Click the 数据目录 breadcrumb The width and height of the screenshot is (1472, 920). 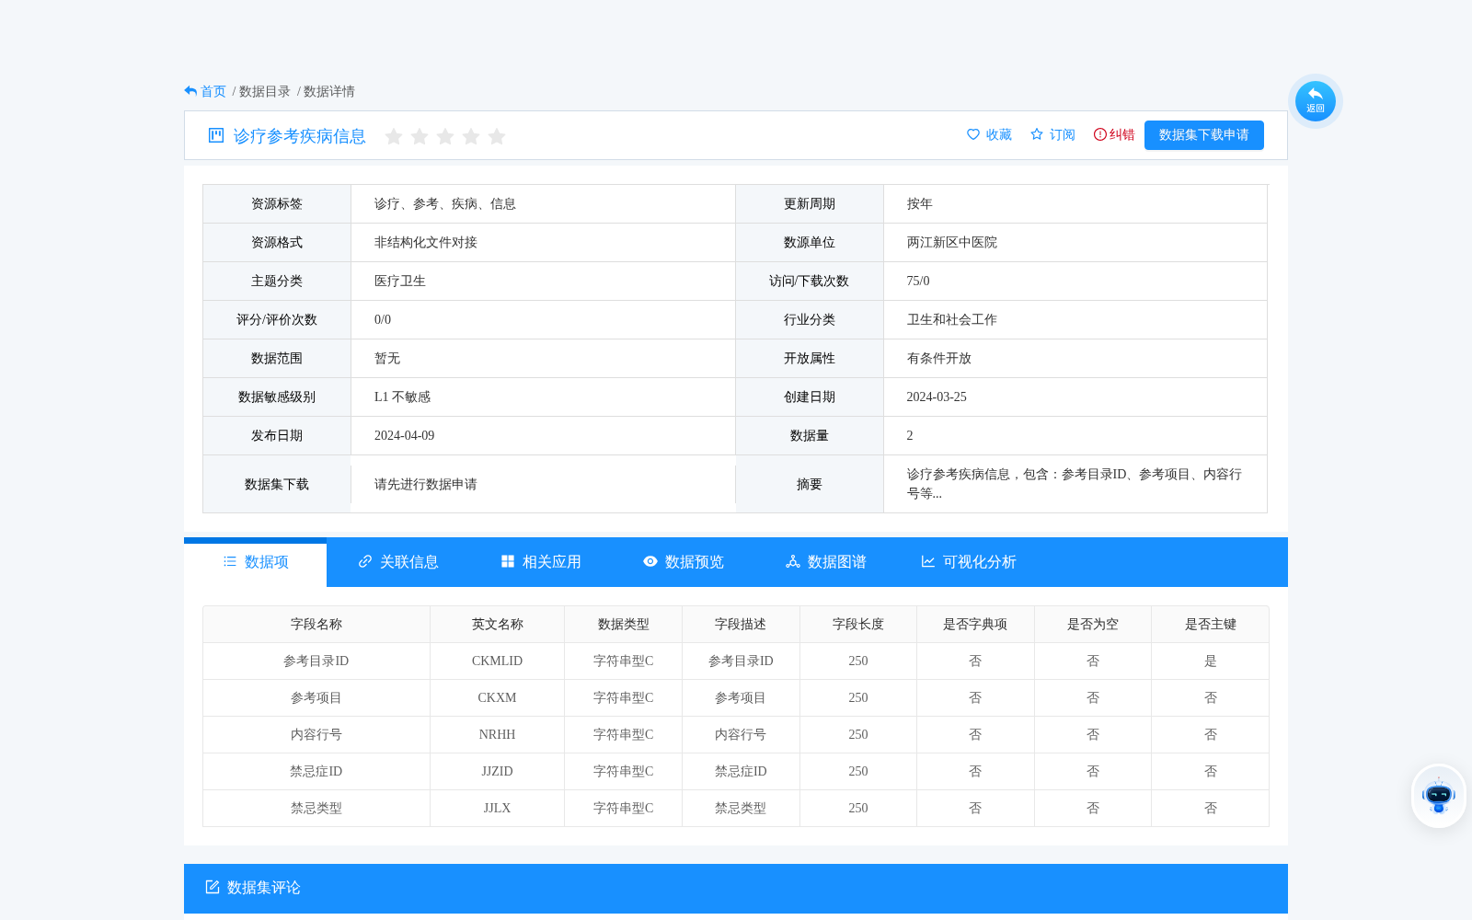[x=264, y=91]
